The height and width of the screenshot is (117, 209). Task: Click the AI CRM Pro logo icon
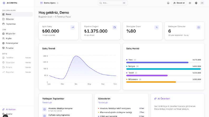point(4,3)
